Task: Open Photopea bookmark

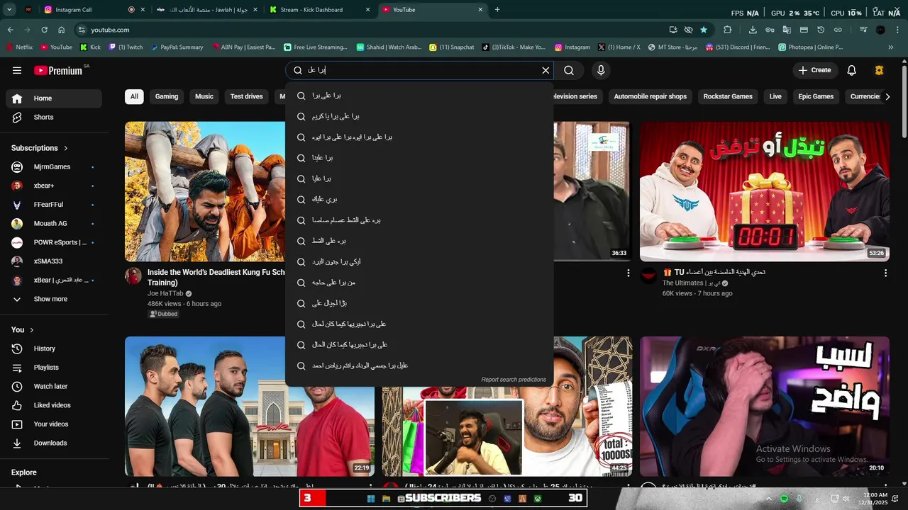Action: click(811, 47)
